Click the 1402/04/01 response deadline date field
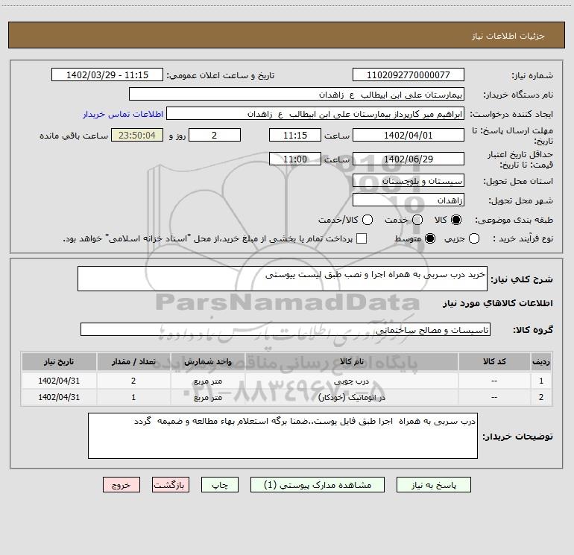This screenshot has height=555, width=574. click(409, 135)
